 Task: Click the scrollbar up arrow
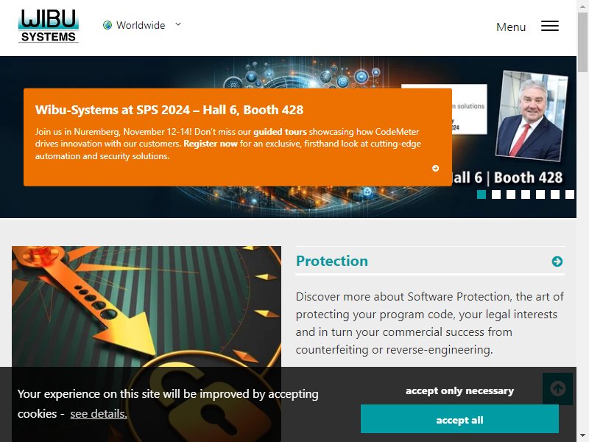click(x=582, y=6)
